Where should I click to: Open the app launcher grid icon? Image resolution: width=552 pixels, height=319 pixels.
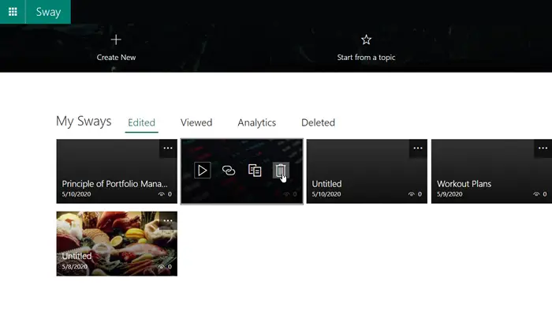tap(13, 12)
